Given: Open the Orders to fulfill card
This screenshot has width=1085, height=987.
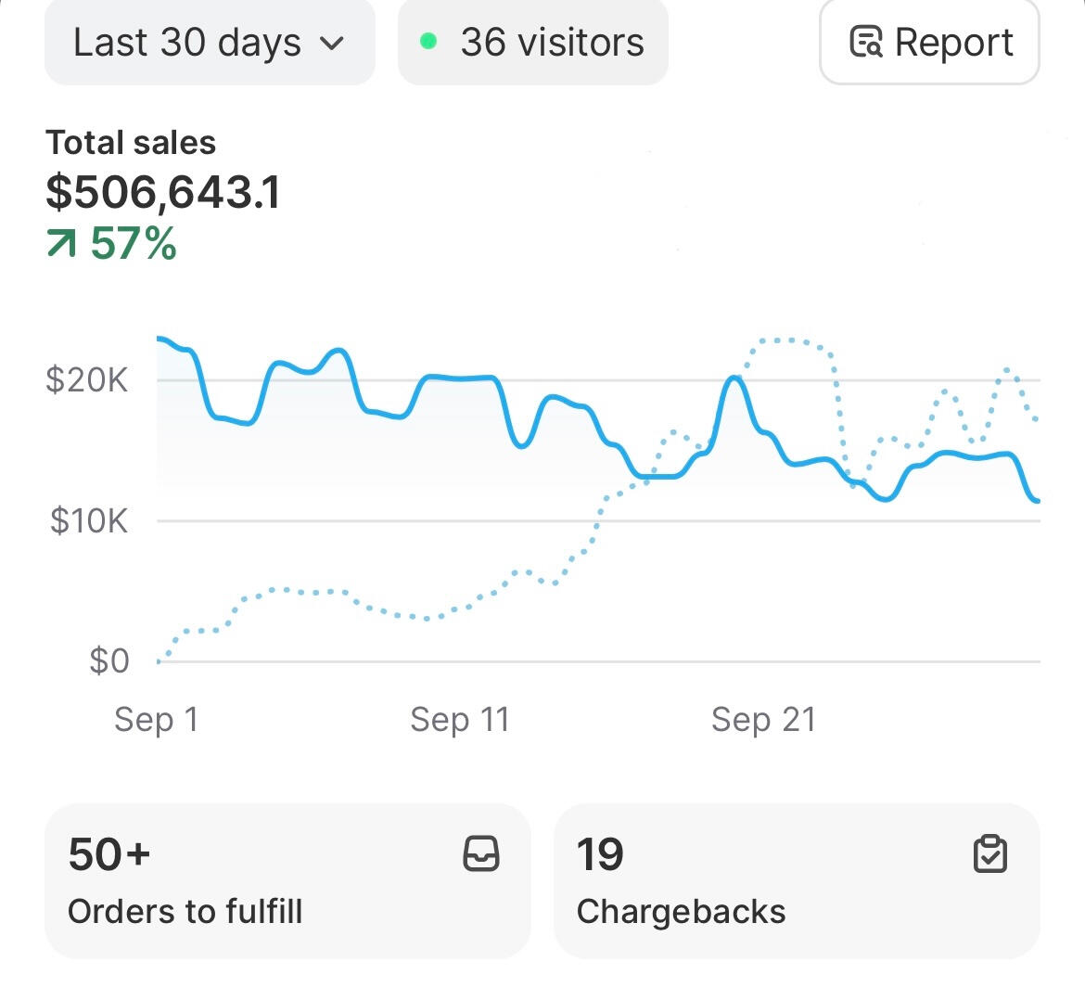Looking at the screenshot, I should pos(287,879).
